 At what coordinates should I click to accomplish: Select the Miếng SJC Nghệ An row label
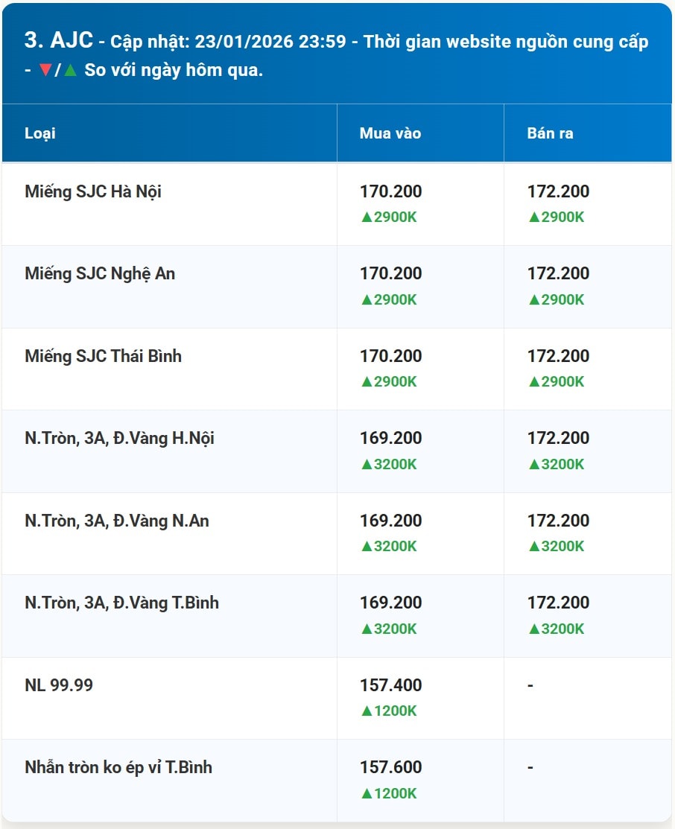pos(100,274)
